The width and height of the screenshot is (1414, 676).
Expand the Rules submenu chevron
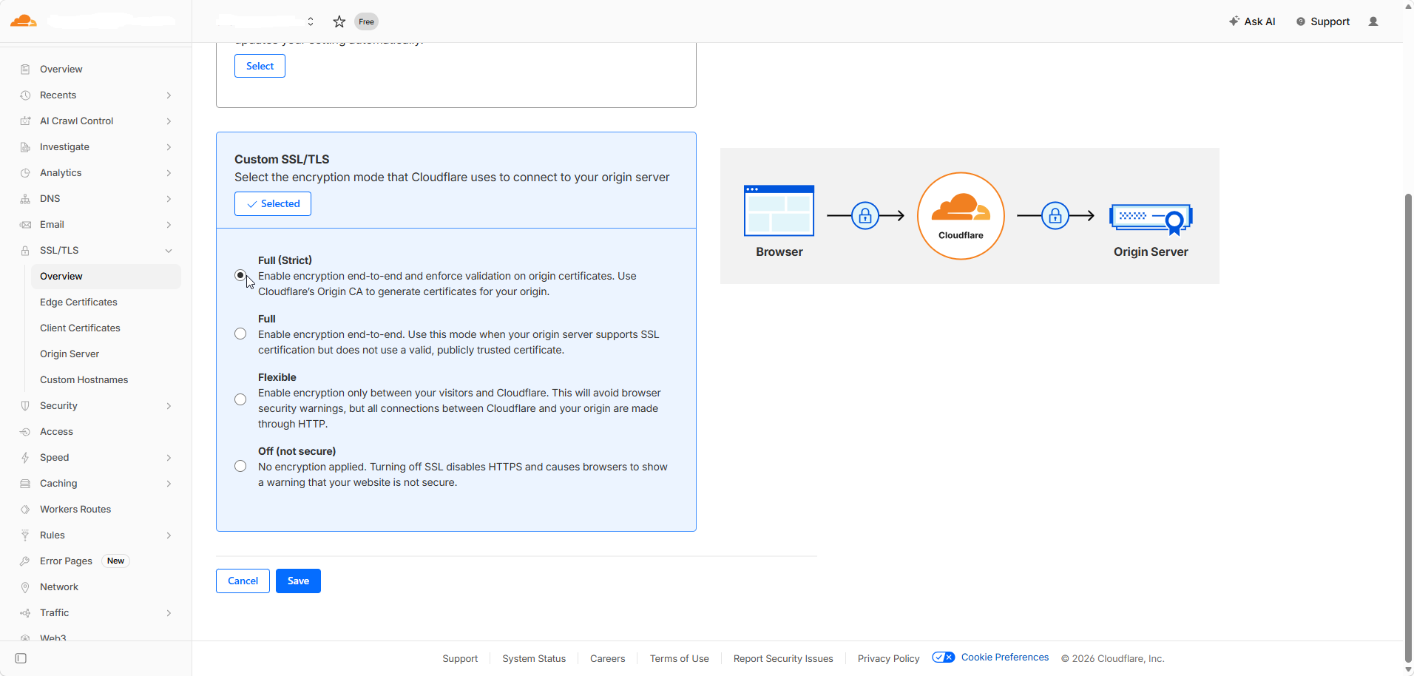(169, 535)
